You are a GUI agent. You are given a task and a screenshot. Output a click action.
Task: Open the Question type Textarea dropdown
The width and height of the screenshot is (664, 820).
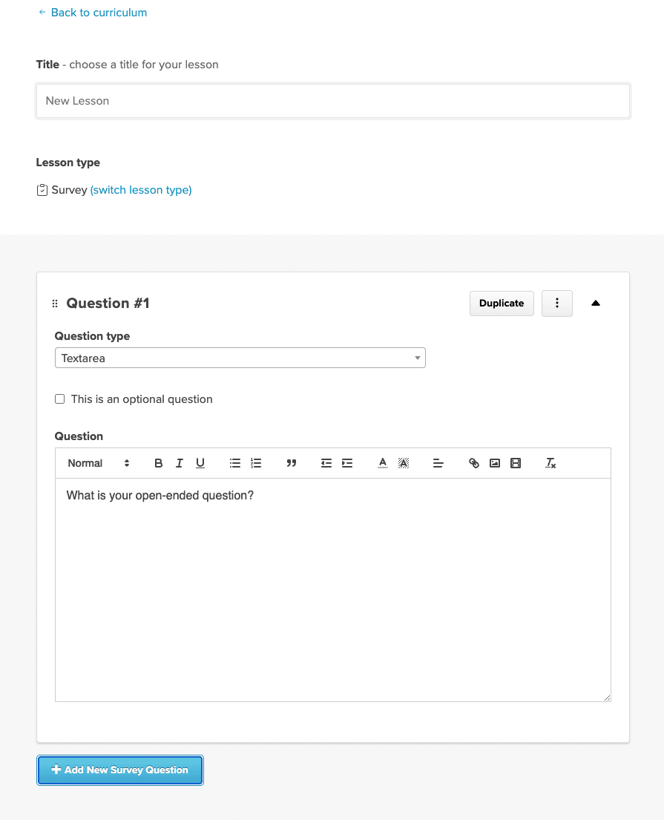[x=240, y=358]
